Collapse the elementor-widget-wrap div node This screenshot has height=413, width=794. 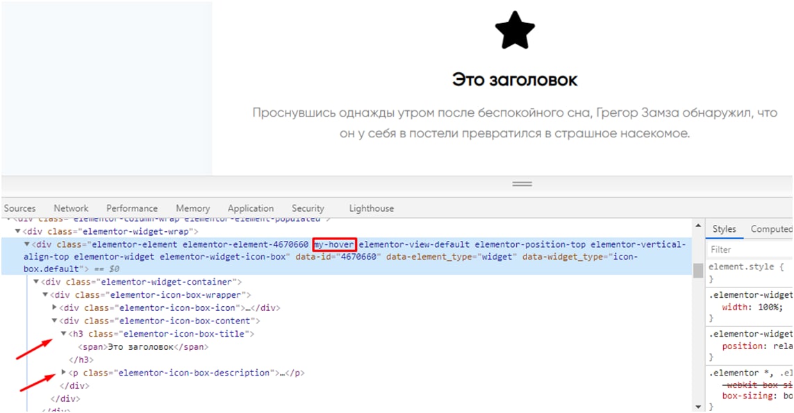(18, 231)
